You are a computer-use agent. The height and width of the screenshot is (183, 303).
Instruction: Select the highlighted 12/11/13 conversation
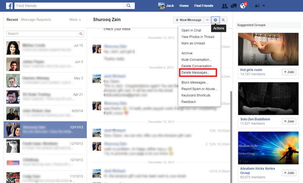coord(45,130)
